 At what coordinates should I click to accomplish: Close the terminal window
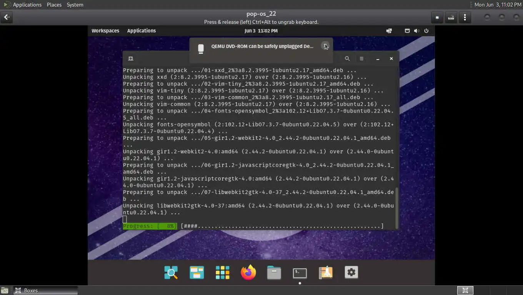click(391, 59)
